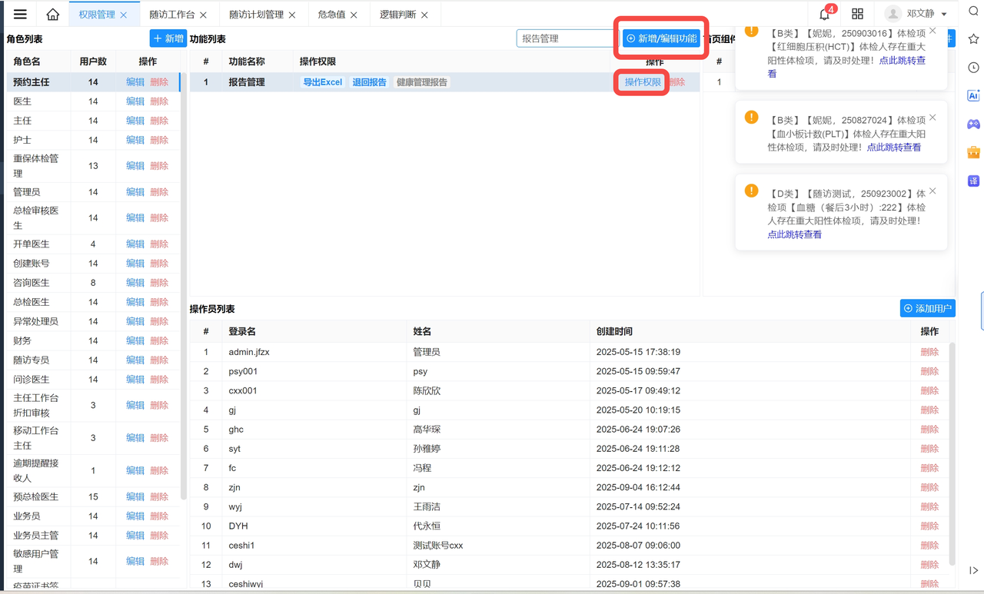Click the sidebar orange toolbox icon
This screenshot has height=594, width=984.
973,152
